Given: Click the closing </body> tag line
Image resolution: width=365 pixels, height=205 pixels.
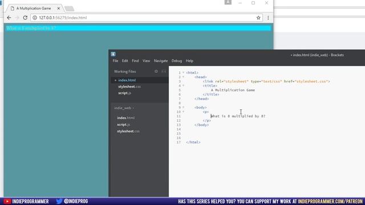Looking at the screenshot, I should pyautogui.click(x=201, y=125).
